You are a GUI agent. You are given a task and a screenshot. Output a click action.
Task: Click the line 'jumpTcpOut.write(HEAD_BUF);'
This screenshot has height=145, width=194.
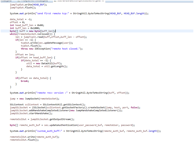[x=28, y=5]
